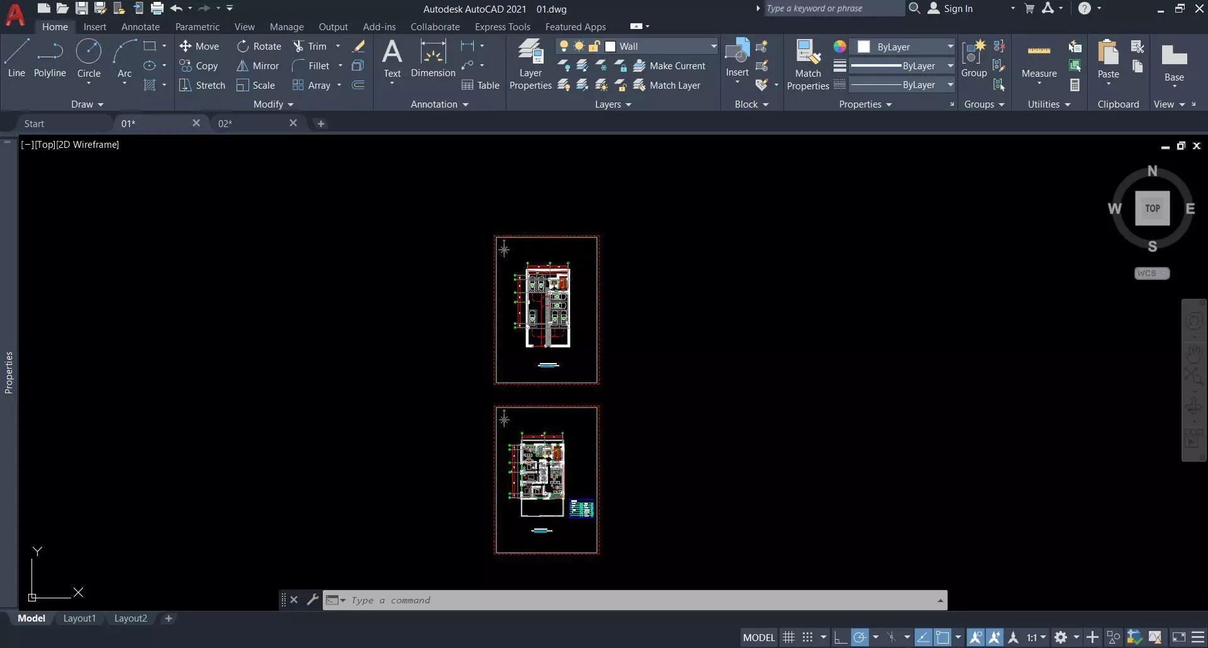Click the WCS coordinate system button

click(1151, 273)
